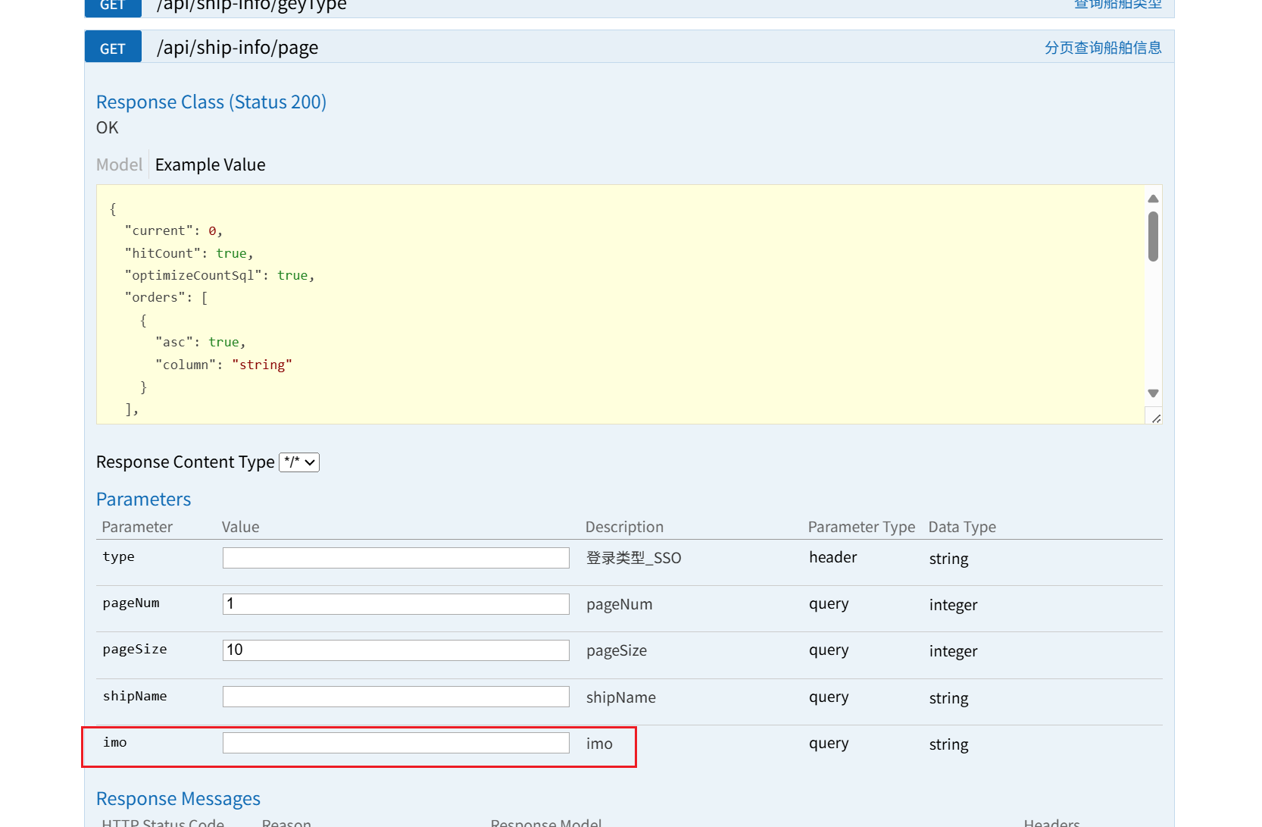1262x827 pixels.
Task: Click the "orders": [ line in JSON
Action: (167, 297)
